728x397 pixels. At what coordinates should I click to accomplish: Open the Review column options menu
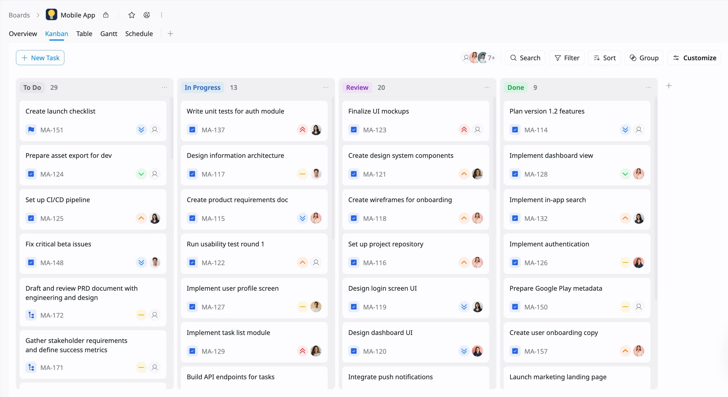(x=487, y=88)
